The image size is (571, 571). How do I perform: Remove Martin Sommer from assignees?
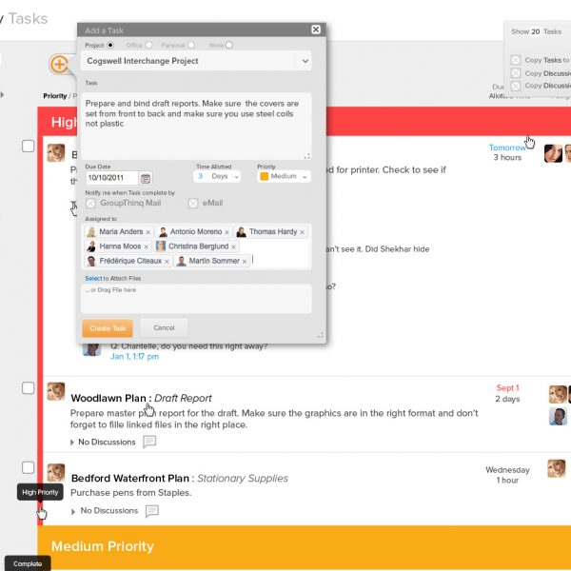245,261
